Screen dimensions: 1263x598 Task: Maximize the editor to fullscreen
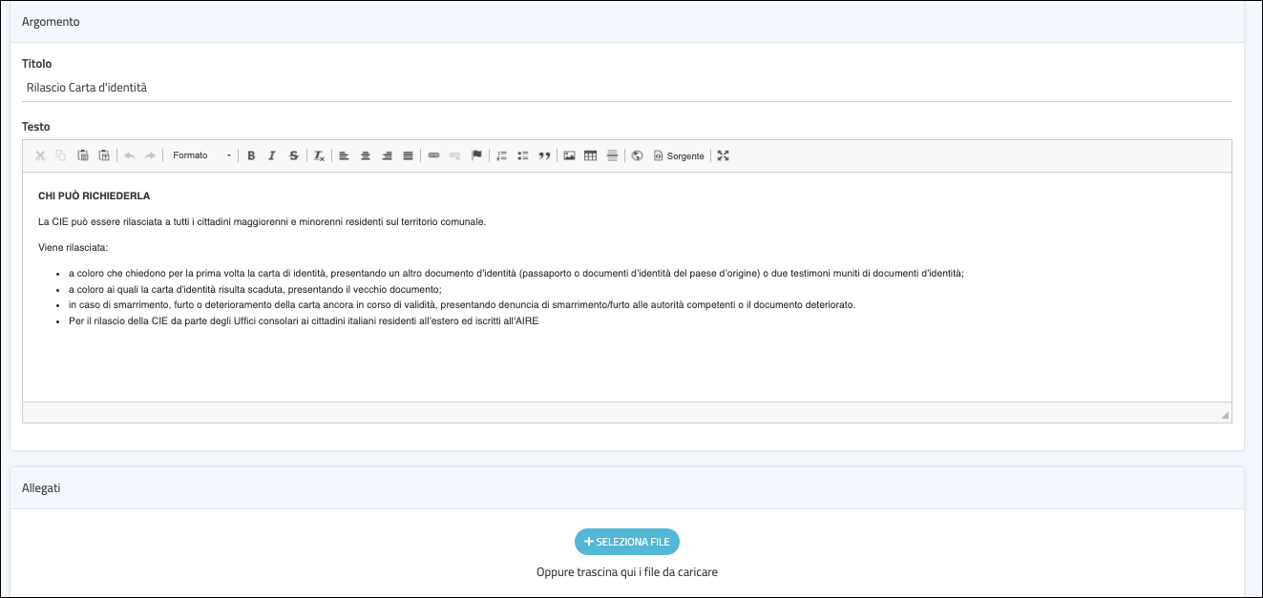click(x=723, y=155)
